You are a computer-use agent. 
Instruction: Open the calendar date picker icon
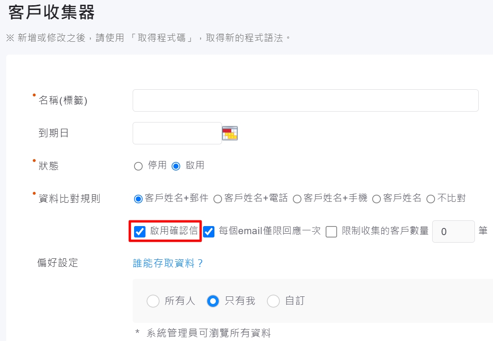click(x=230, y=133)
